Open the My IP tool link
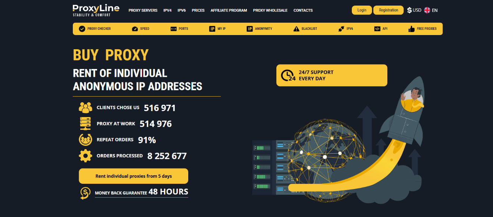493x217 pixels. pos(217,29)
